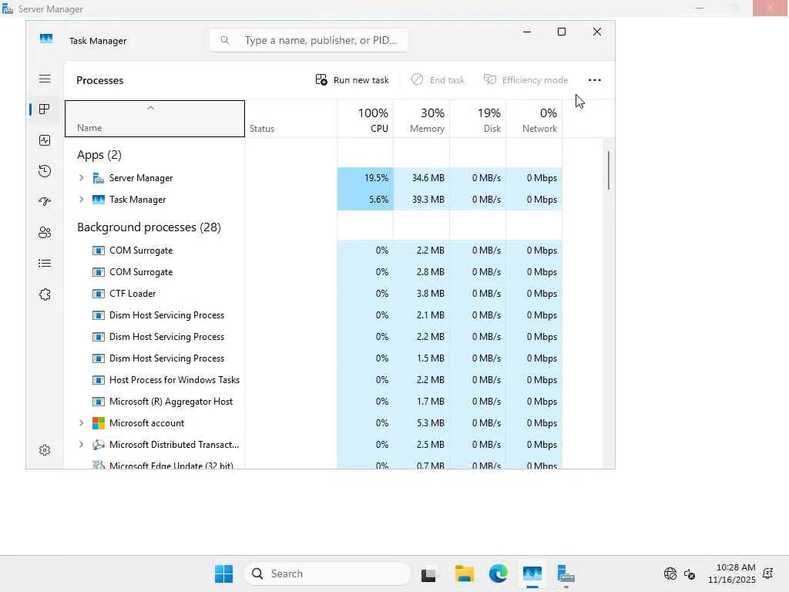Click the Background processes (28) heading
This screenshot has height=592, width=789.
point(149,227)
